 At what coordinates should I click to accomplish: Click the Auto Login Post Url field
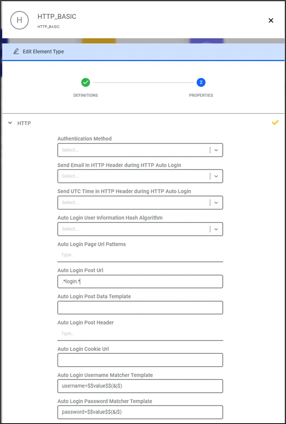(140, 281)
